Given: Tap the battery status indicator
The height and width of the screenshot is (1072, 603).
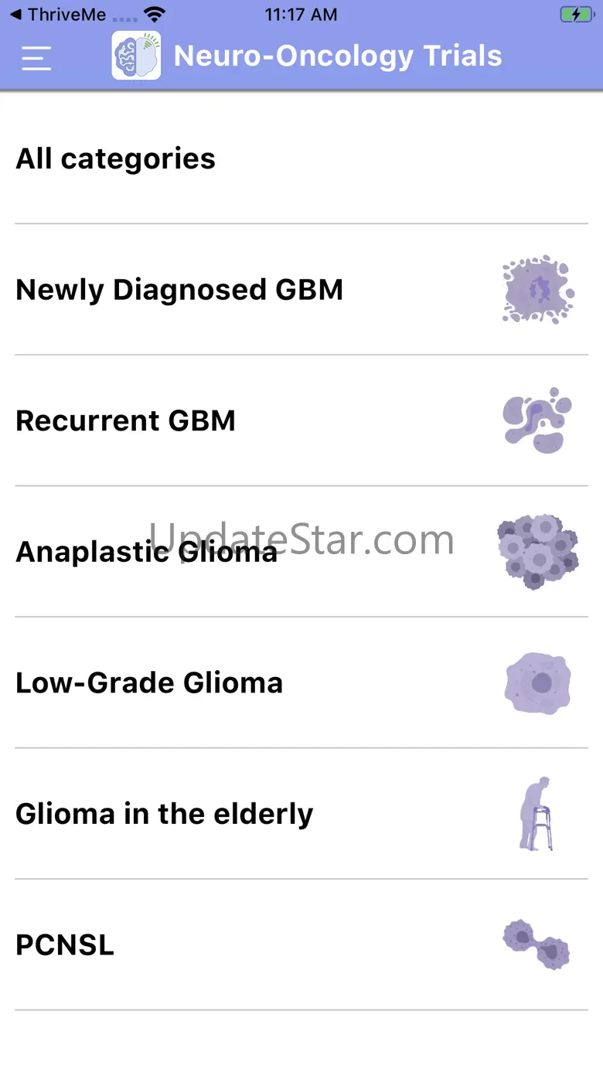Looking at the screenshot, I should [x=577, y=14].
